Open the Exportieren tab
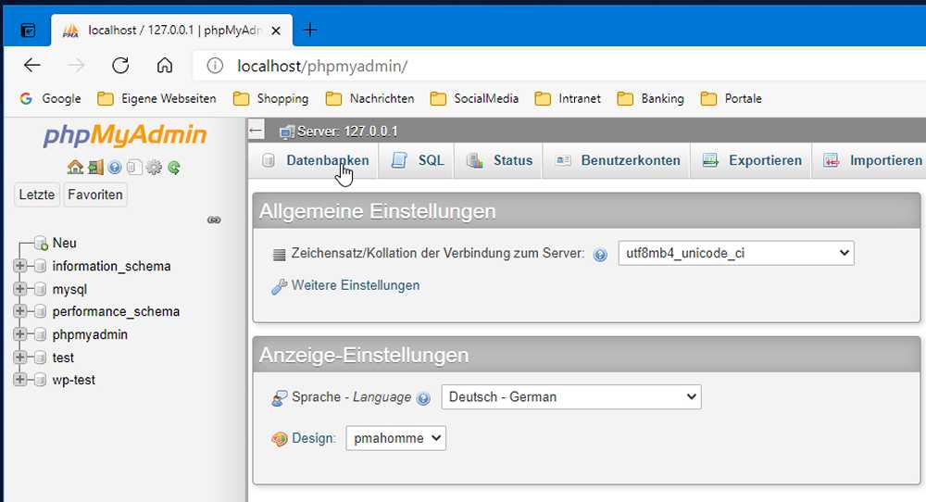 tap(752, 160)
